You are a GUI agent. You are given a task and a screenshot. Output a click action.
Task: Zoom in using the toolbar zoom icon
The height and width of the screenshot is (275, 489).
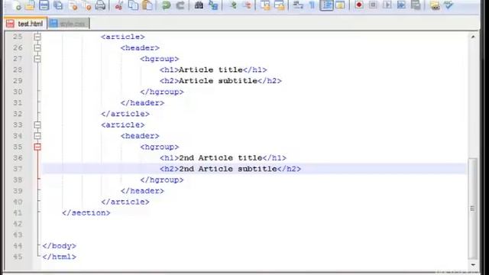coord(232,5)
